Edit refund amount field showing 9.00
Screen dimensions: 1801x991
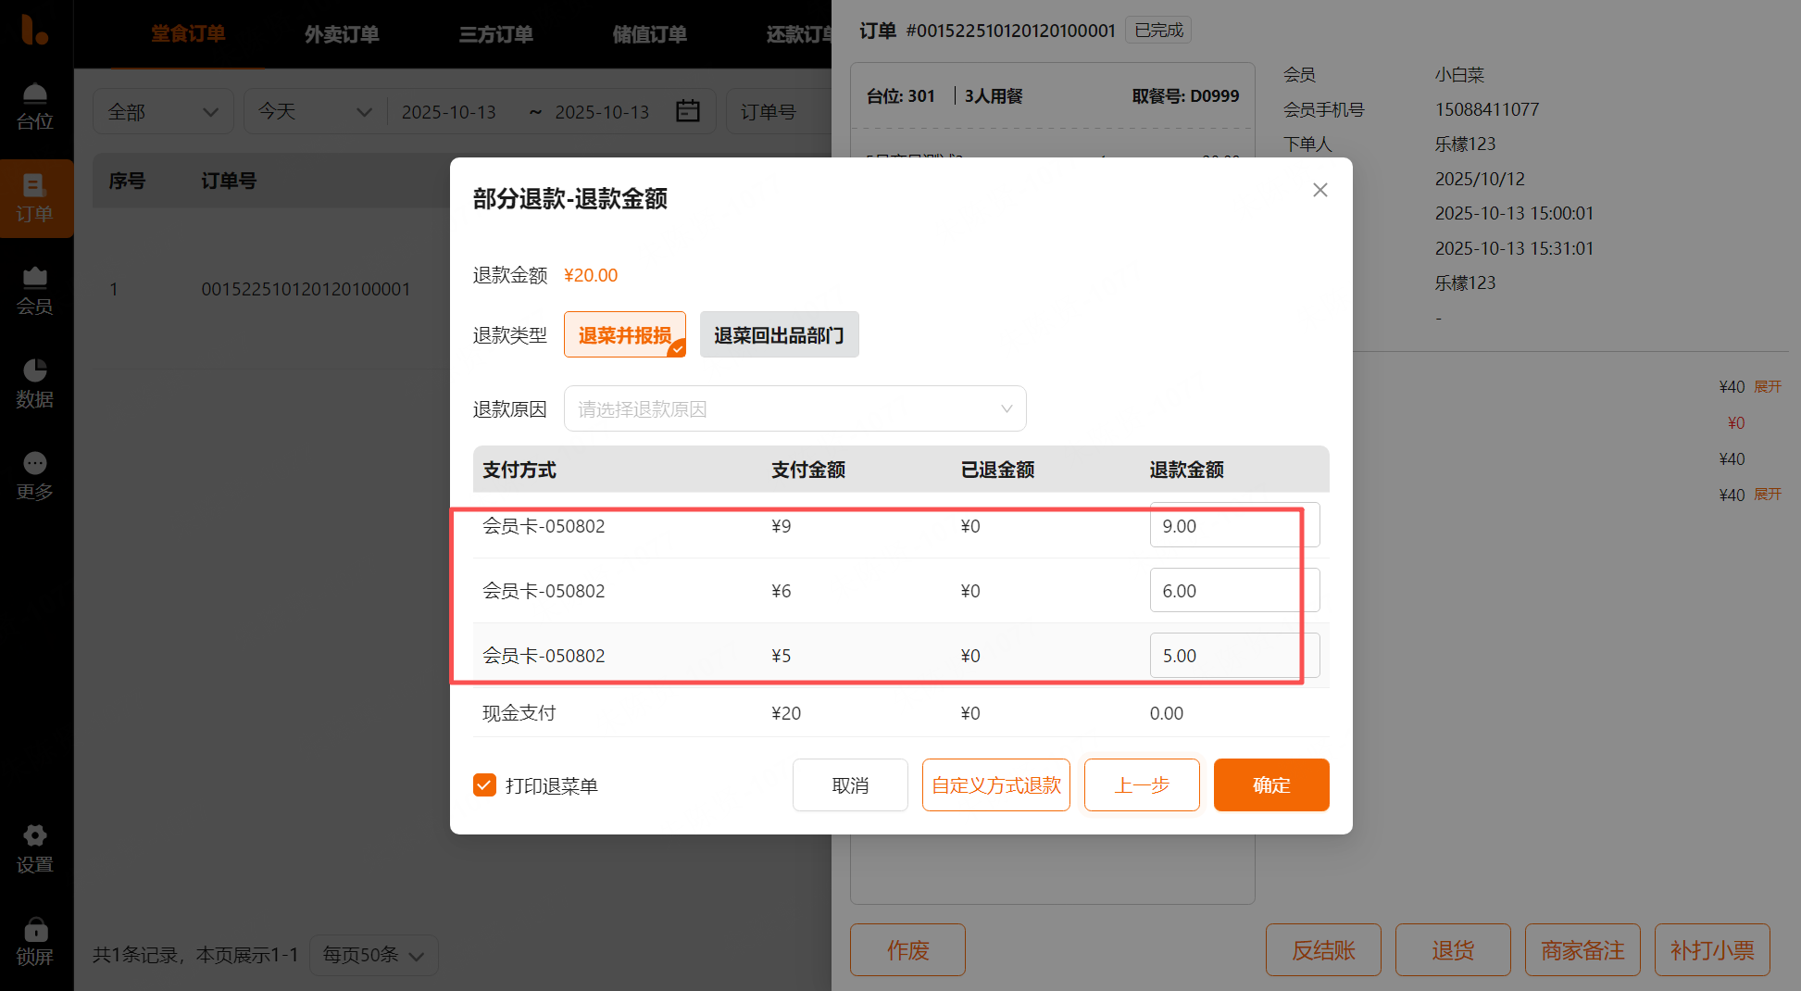1234,525
